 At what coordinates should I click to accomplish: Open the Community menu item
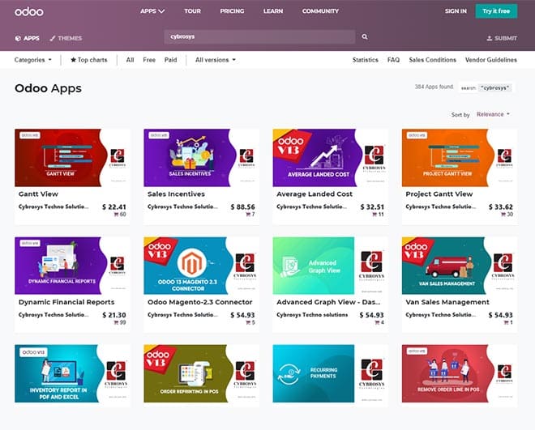[320, 11]
